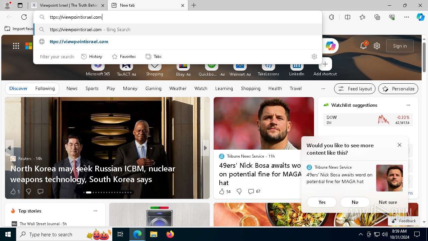Open a new browser tab
Viewport: 428px width, 241px height.
click(x=194, y=5)
